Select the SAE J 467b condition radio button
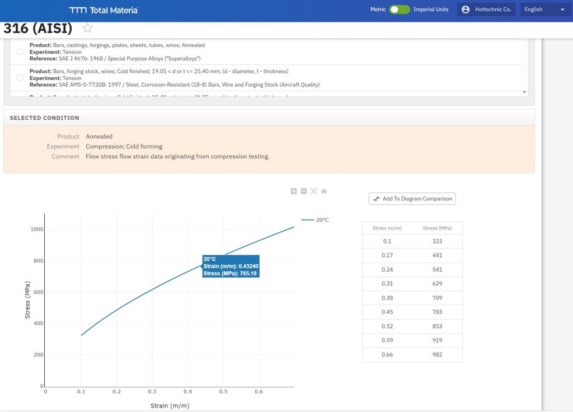Screen dimensions: 573x412 click(x=20, y=52)
